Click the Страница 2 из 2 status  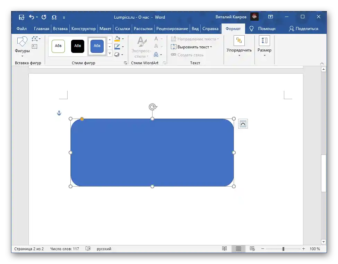tap(29, 249)
